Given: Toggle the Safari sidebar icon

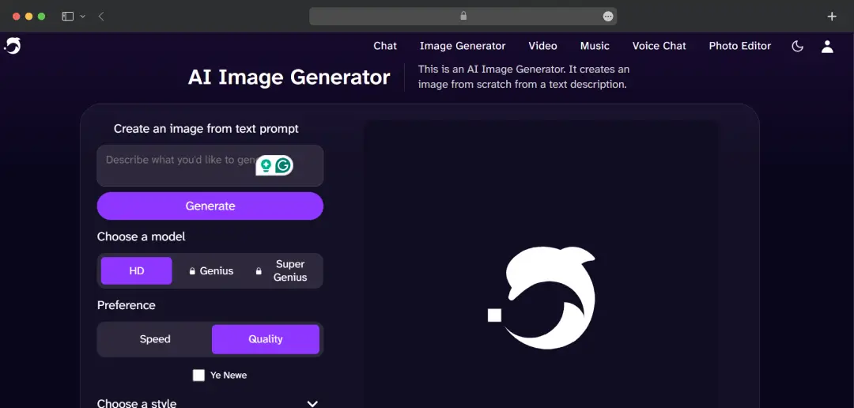Looking at the screenshot, I should 67,17.
